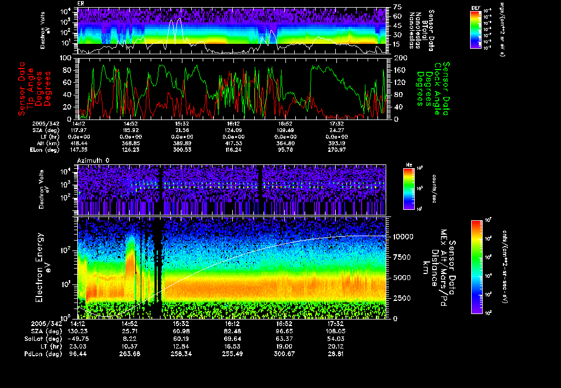The width and height of the screenshot is (561, 388).
Task: Select SZA value '24.27'
Action: pos(337,130)
